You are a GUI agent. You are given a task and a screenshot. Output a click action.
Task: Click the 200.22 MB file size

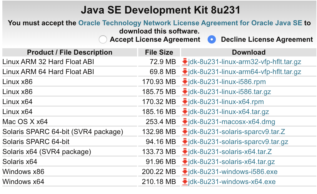[159, 172]
